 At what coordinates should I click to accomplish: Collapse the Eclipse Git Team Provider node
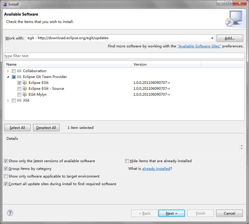[x=8, y=77]
